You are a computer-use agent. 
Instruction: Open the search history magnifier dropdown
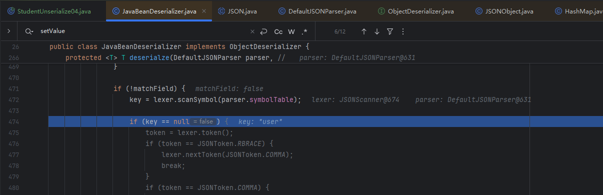tap(29, 31)
